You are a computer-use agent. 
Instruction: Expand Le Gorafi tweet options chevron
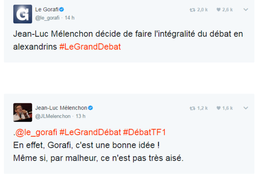246,10
